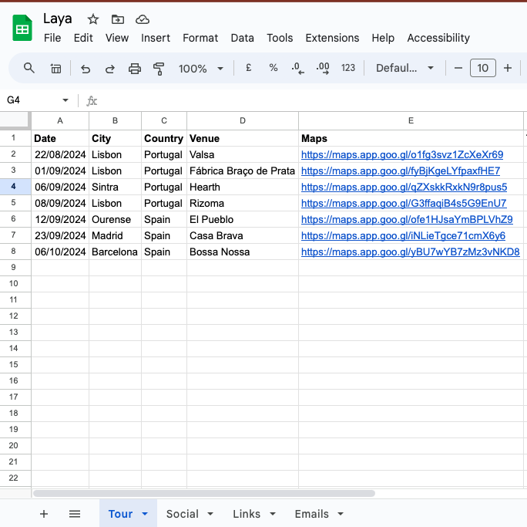527x527 pixels.
Task: Open the Accessibility menu
Action: coord(438,38)
